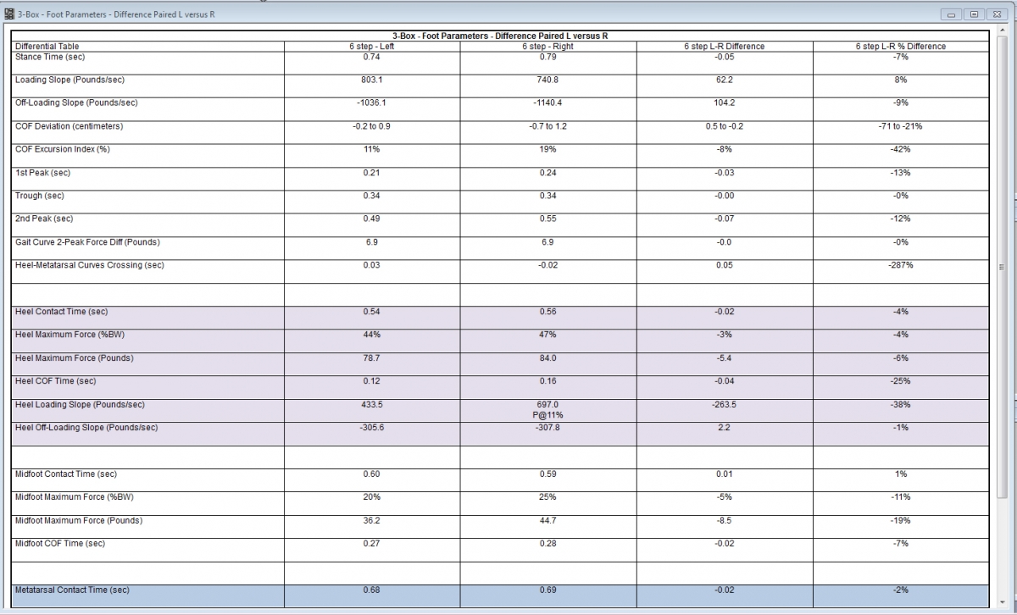
Task: Click the '6 step L-R % Difference' header
Action: coord(900,47)
